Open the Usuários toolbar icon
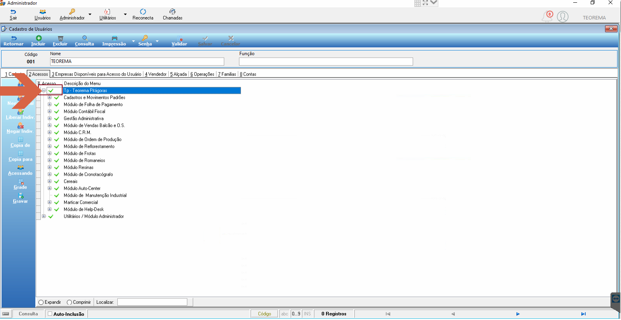 click(x=42, y=12)
